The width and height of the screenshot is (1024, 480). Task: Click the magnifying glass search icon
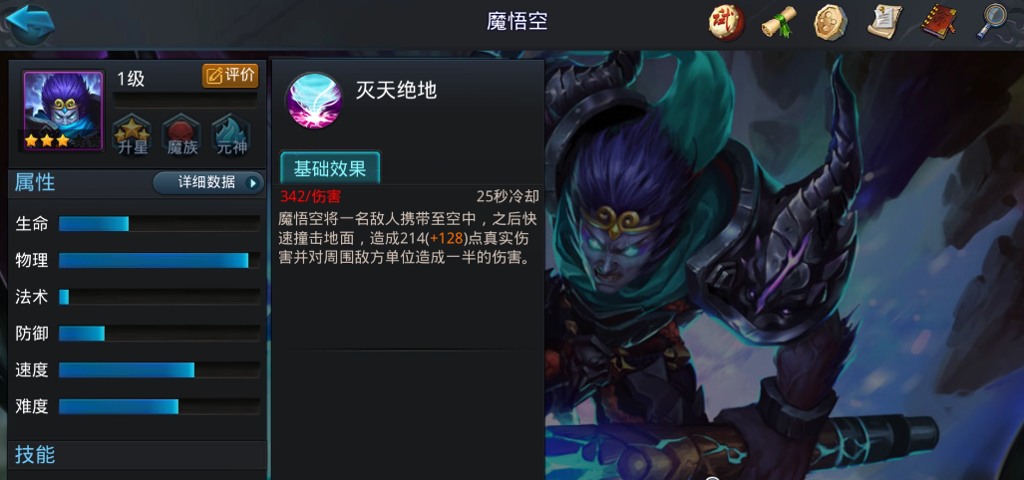pos(991,22)
